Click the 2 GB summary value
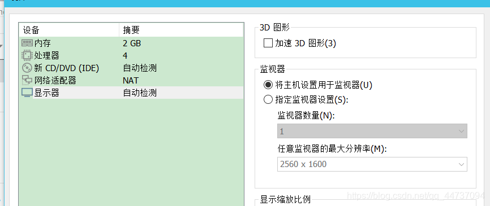The height and width of the screenshot is (206, 490). click(132, 43)
